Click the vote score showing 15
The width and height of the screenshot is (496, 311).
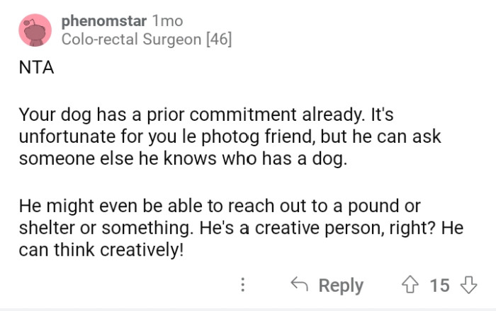[439, 285]
